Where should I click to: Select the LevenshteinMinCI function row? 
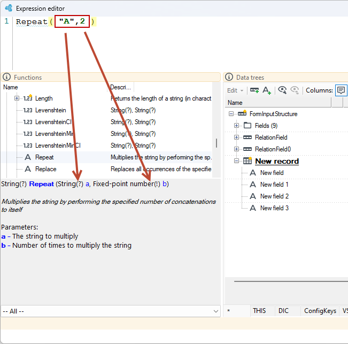[x=58, y=146]
